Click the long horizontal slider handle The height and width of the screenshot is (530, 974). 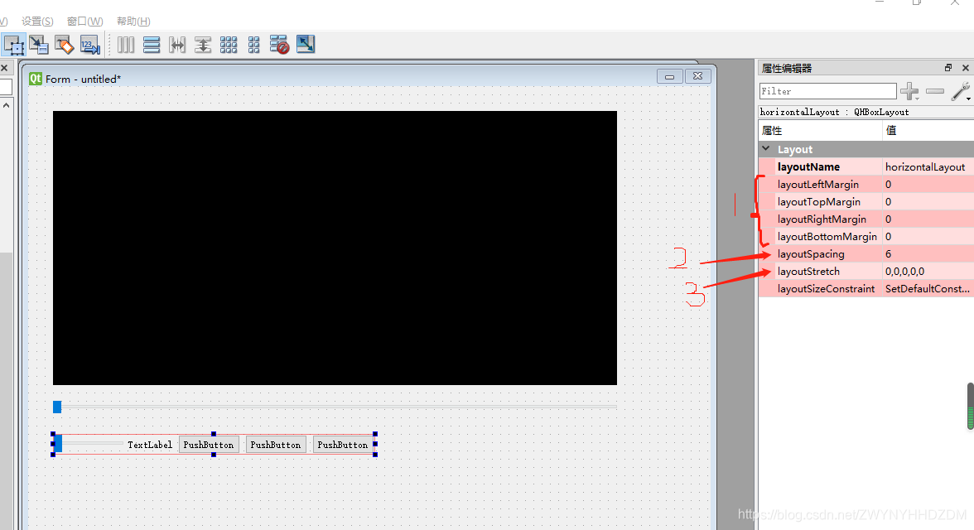pos(57,407)
